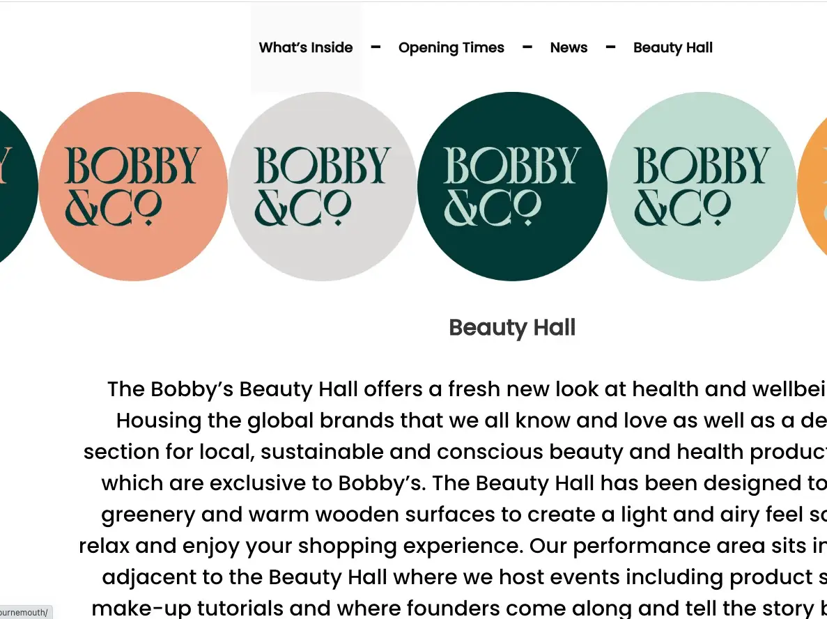Go to the Opening Times page
Image resolution: width=827 pixels, height=619 pixels.
coord(451,47)
